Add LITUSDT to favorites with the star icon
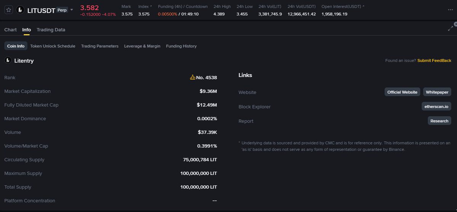Screen dimensions: 457x212 [9, 10]
